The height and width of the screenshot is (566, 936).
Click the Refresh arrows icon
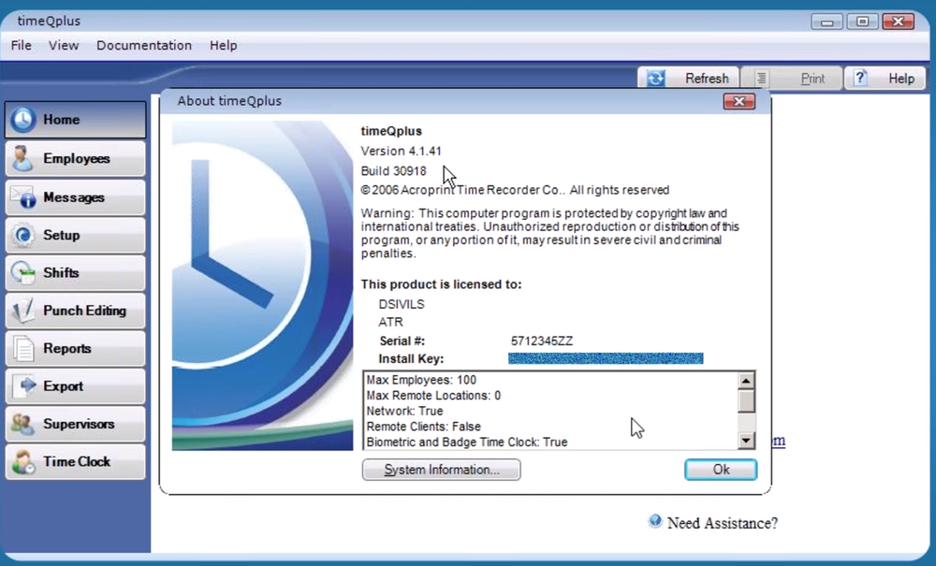click(655, 79)
